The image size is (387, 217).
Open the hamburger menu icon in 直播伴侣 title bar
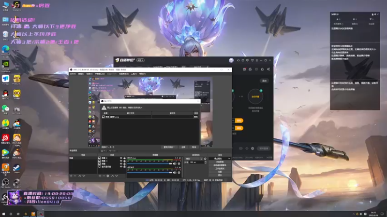click(257, 60)
